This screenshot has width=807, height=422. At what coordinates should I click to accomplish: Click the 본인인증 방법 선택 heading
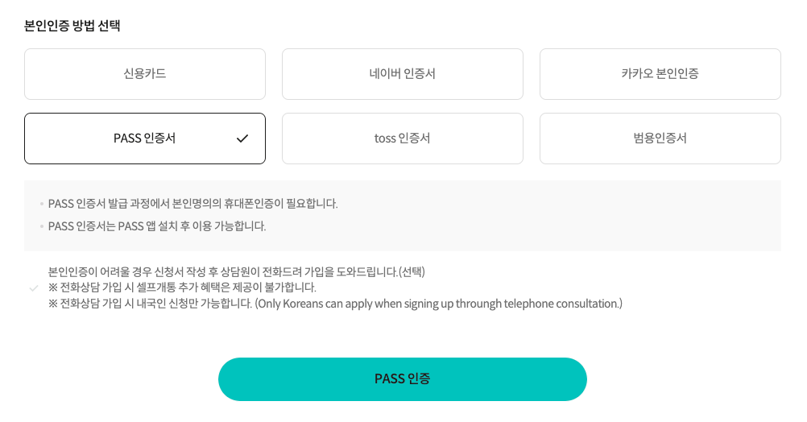[x=72, y=25]
